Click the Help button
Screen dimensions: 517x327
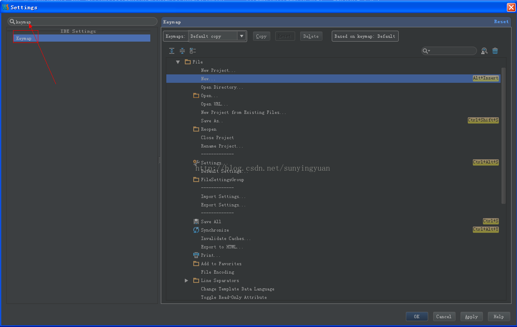pos(499,316)
